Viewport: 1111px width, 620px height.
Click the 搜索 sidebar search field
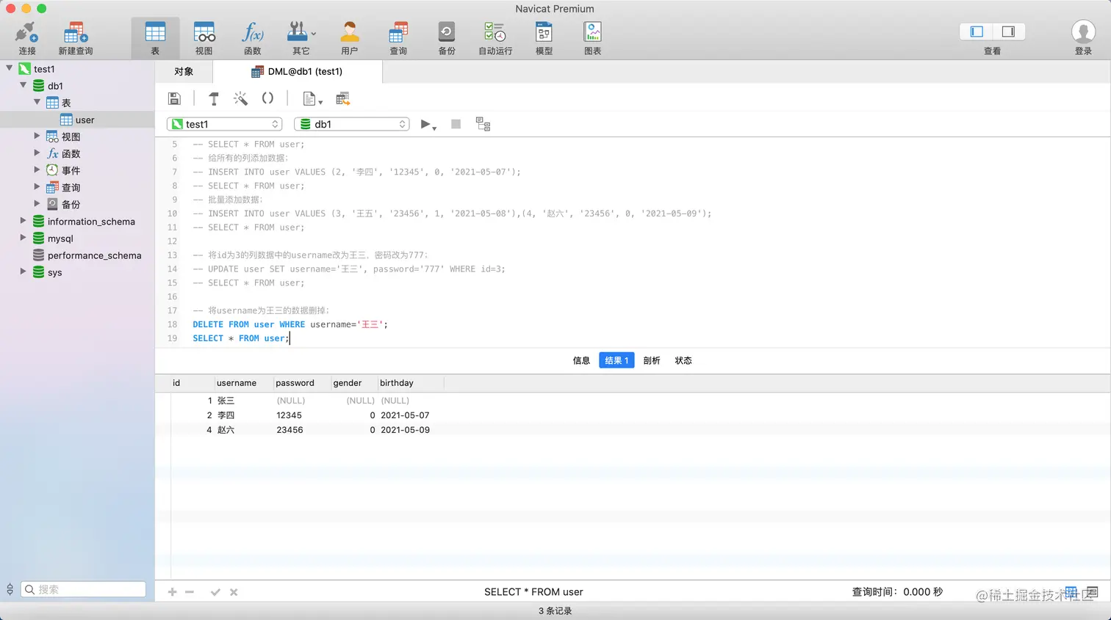tap(83, 589)
